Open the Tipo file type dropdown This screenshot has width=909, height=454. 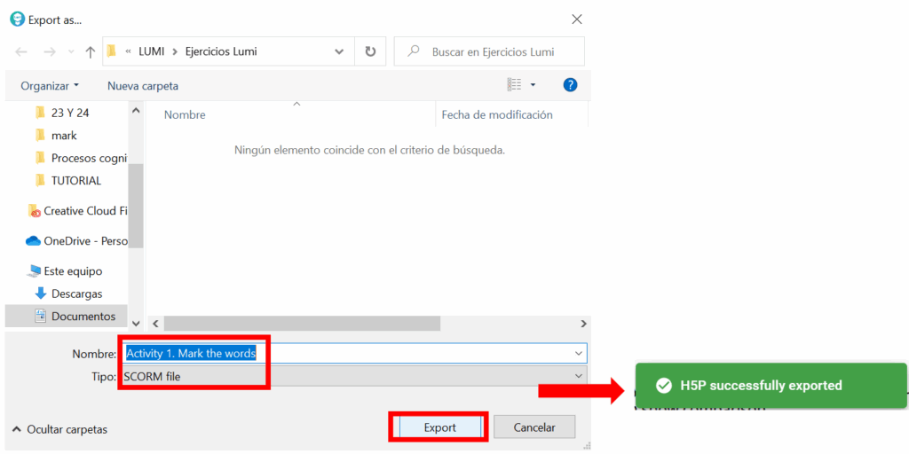[x=355, y=377]
